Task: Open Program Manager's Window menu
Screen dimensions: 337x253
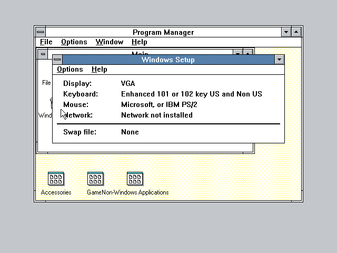Action: [110, 42]
